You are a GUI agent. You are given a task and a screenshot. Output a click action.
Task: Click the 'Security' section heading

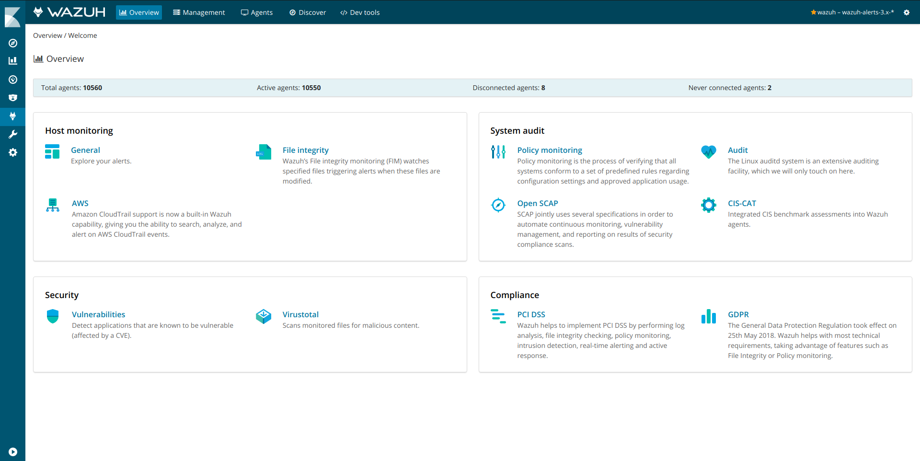62,295
